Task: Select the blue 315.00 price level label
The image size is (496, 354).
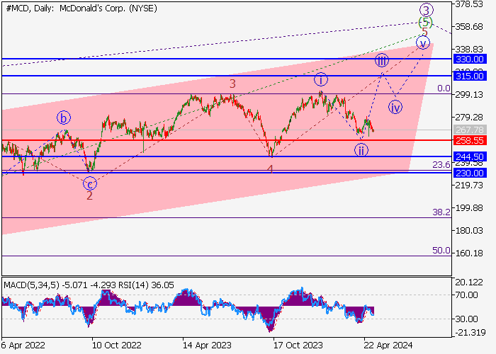Action: (470, 76)
